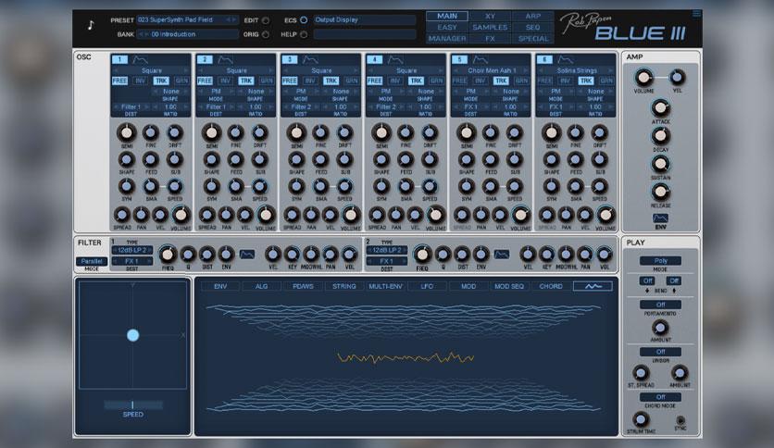
Task: Open the BANK 00 Introduction dropdown
Action: (188, 34)
